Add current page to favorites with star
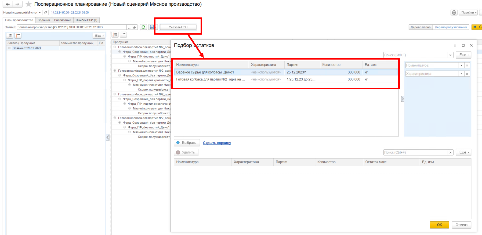The width and height of the screenshot is (482, 235). (x=28, y=4)
